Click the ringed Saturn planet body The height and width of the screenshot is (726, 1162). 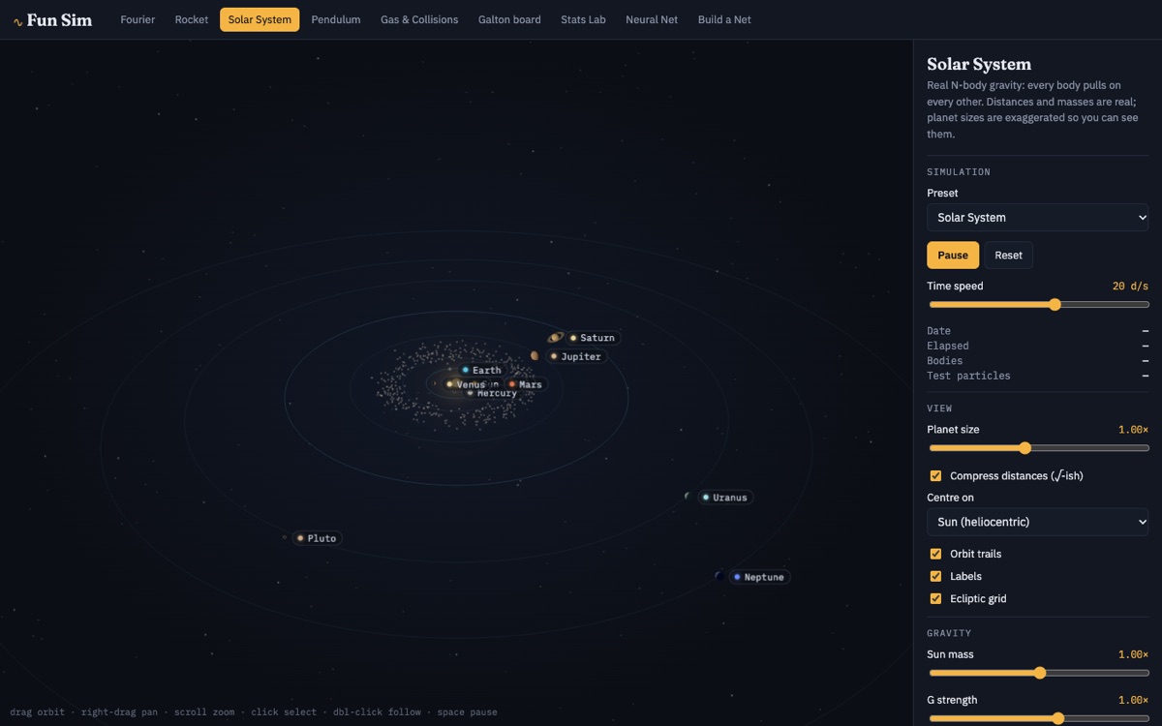555,338
